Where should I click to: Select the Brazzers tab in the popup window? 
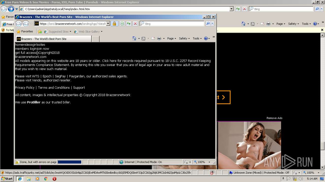point(54,39)
